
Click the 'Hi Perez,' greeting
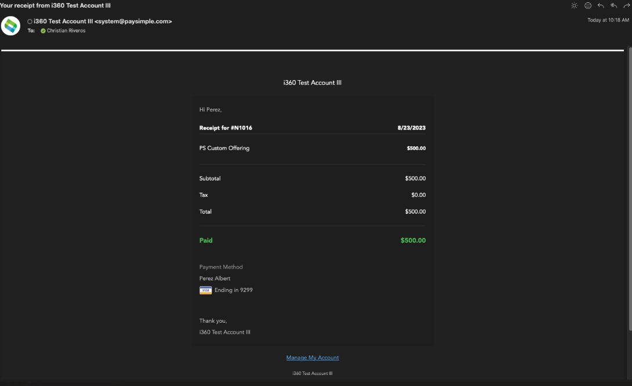[210, 110]
